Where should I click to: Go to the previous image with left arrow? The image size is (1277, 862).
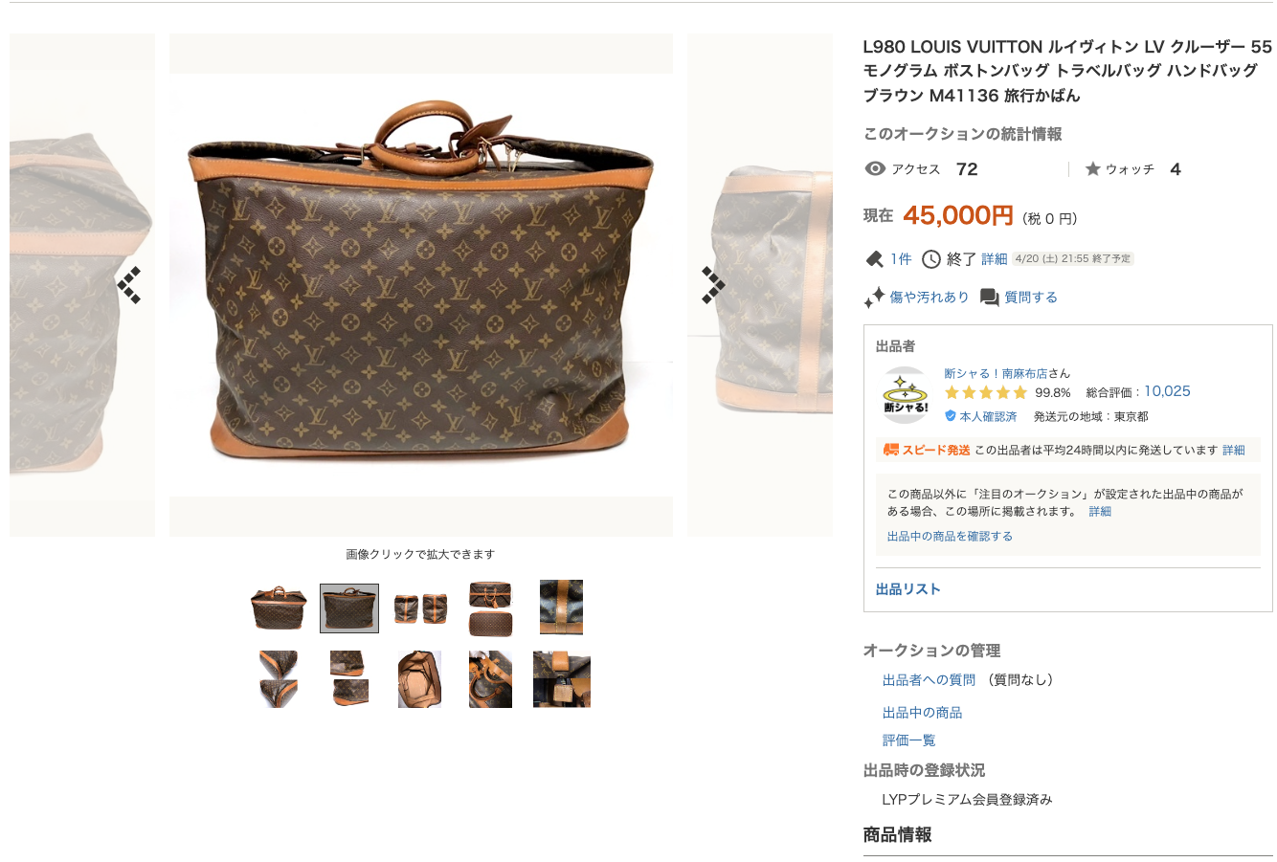click(x=129, y=285)
